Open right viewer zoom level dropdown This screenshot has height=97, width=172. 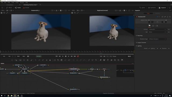(x=74, y=11)
